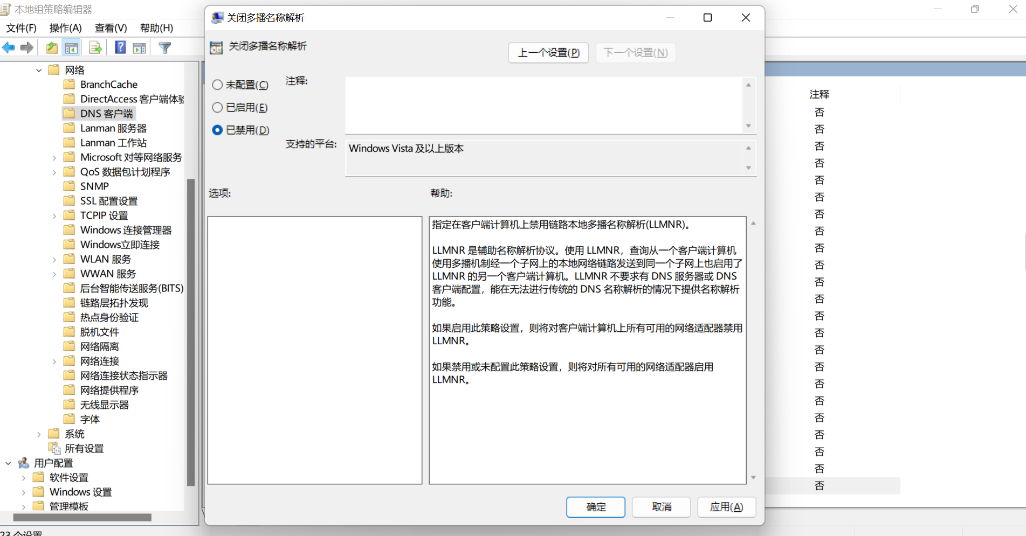Click the 所有设置 icon in tree
The width and height of the screenshot is (1026, 536).
(54, 448)
